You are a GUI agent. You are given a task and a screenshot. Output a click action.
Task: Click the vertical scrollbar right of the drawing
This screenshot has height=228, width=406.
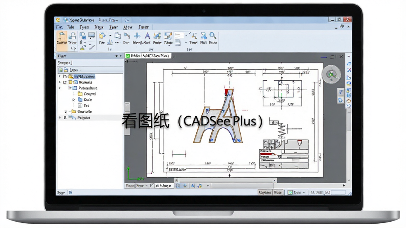tap(349, 120)
